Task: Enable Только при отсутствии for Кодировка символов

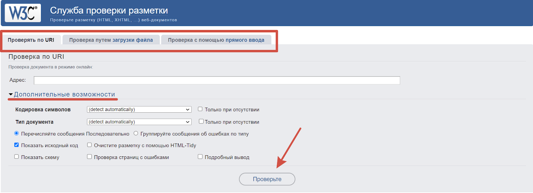Action: [200, 109]
